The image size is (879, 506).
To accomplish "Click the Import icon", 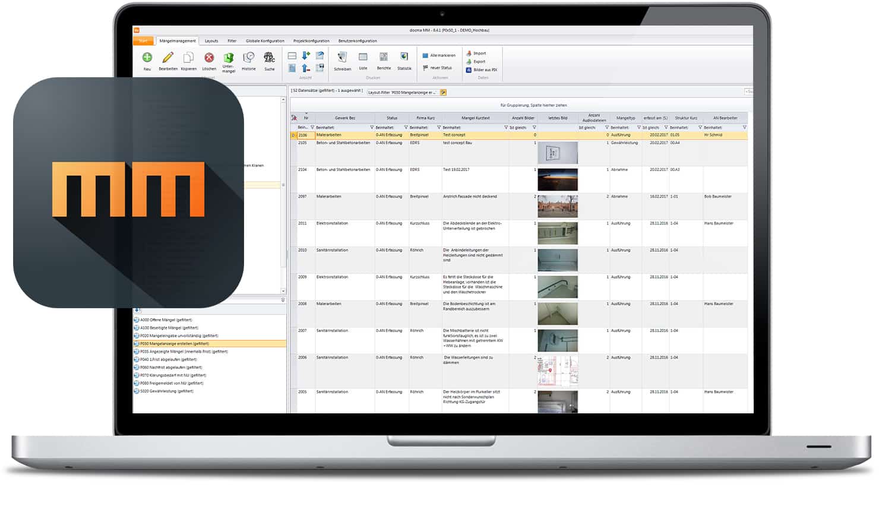I will [469, 53].
